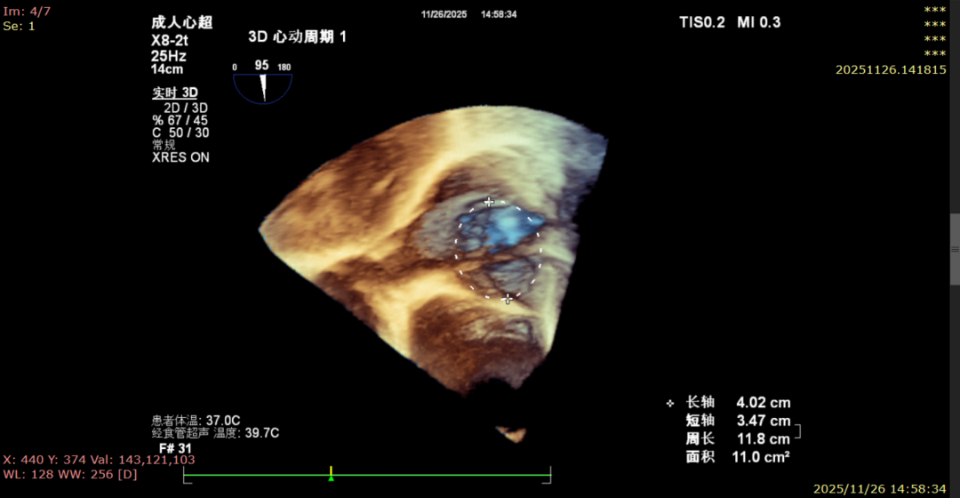
Task: Click the upper caliper crosshair on the annulus
Action: point(489,202)
